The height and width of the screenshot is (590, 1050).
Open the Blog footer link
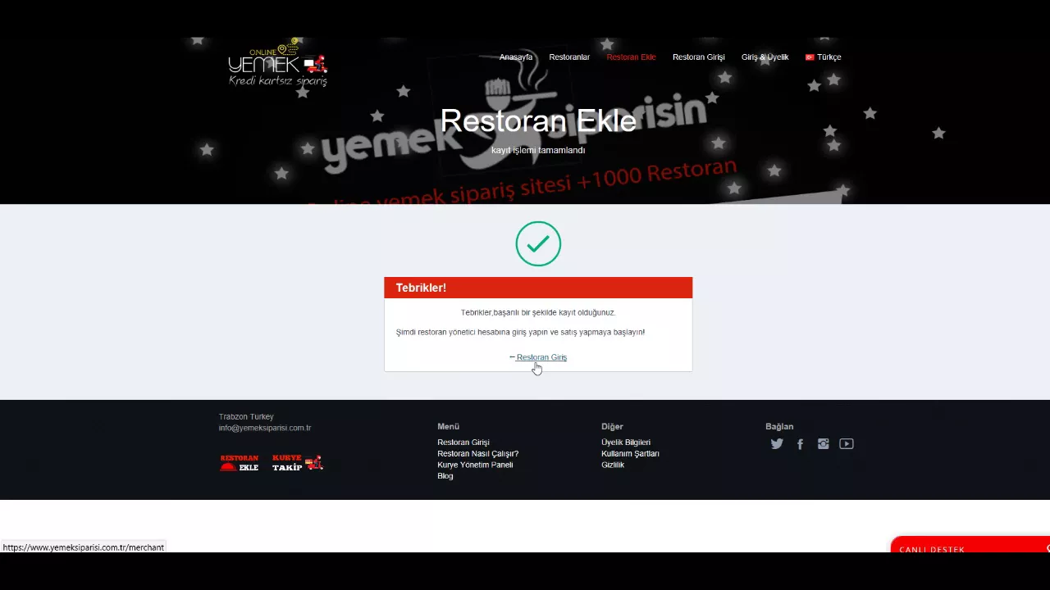point(445,476)
